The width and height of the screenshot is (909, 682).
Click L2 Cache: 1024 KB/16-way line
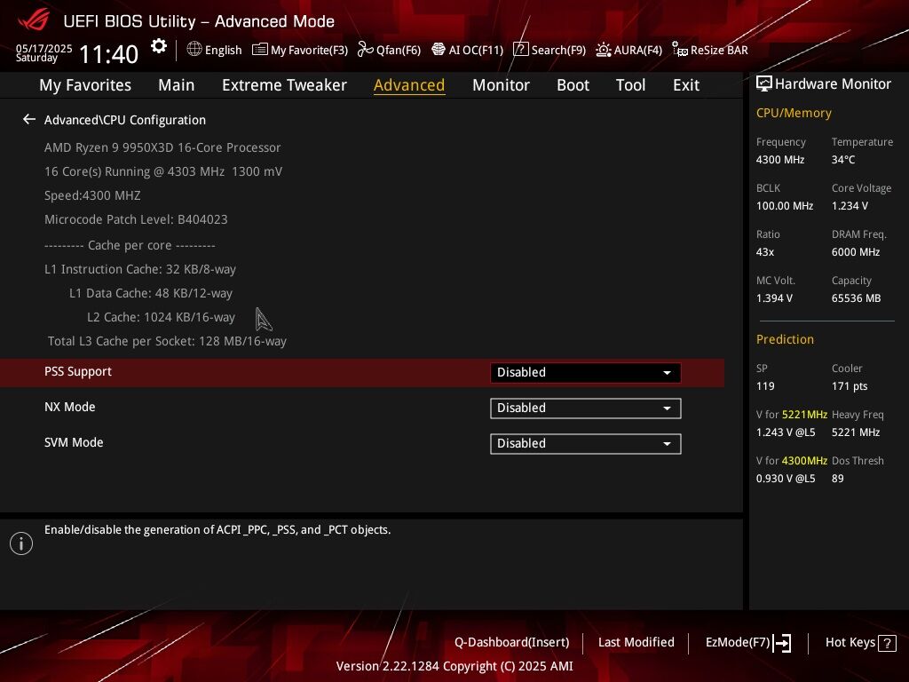coord(161,317)
